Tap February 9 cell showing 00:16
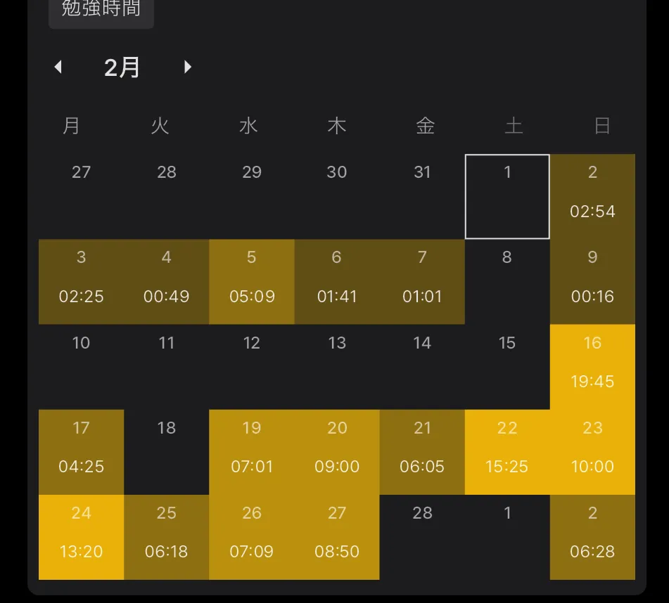669x603 pixels. coord(592,282)
